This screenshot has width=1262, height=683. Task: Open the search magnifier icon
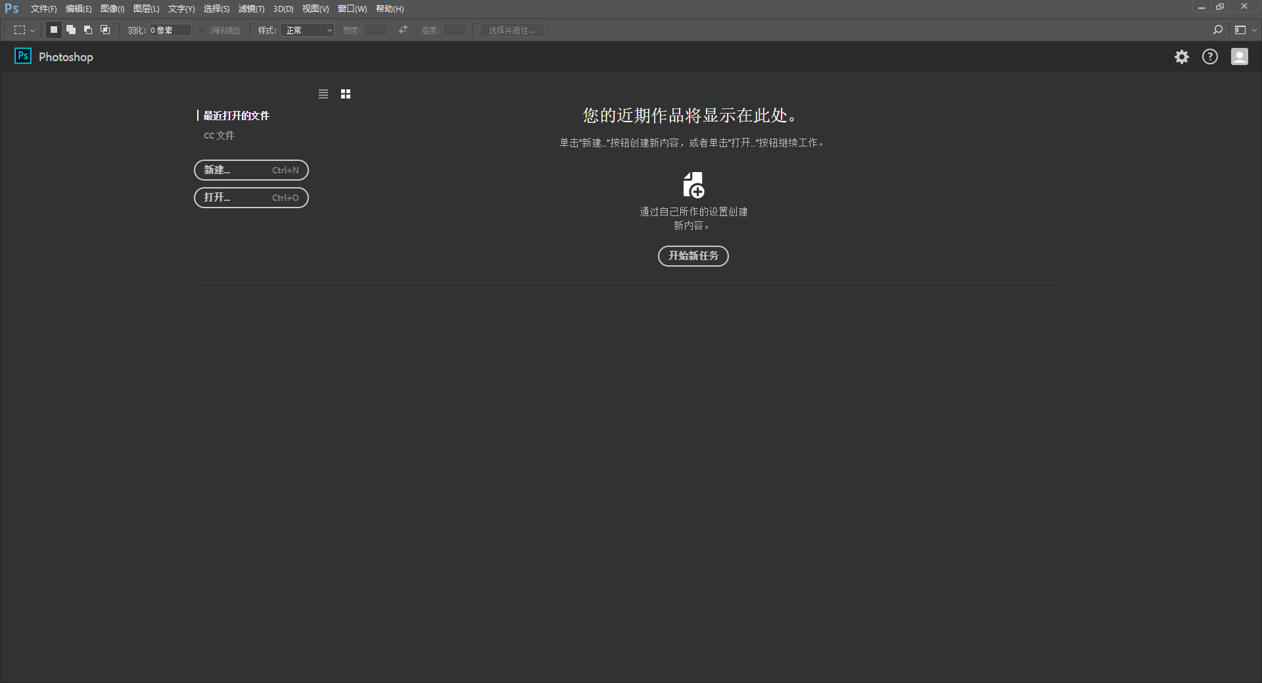tap(1217, 30)
